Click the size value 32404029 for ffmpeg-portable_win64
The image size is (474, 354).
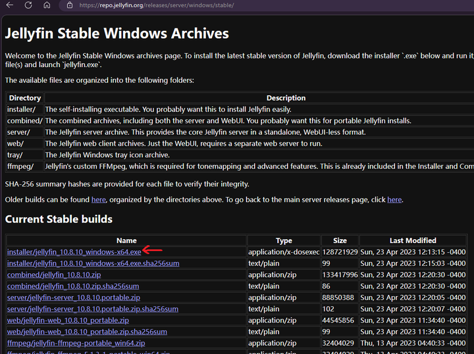(338, 343)
